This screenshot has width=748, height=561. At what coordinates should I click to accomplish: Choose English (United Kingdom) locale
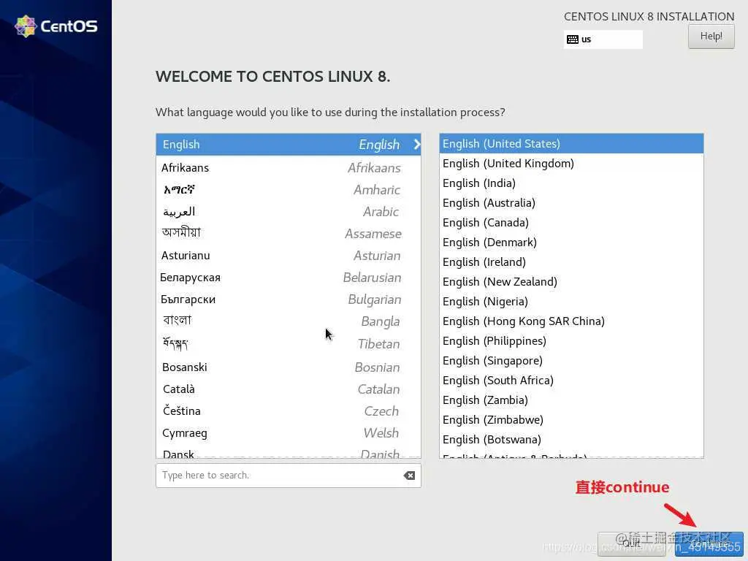tap(571, 164)
